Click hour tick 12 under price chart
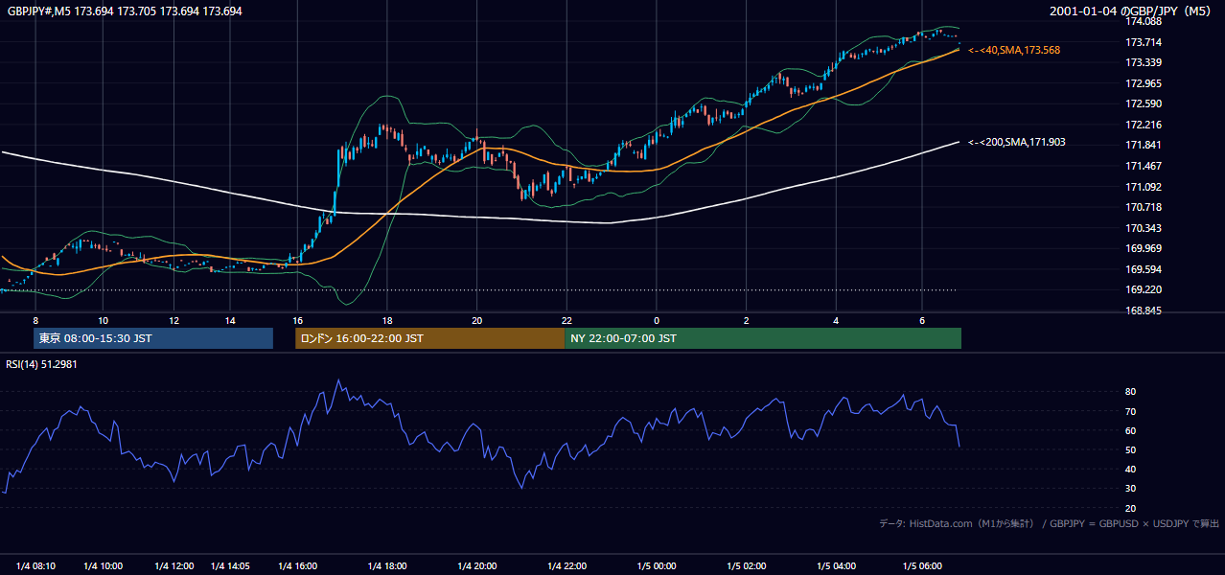This screenshot has width=1225, height=575. pyautogui.click(x=173, y=320)
